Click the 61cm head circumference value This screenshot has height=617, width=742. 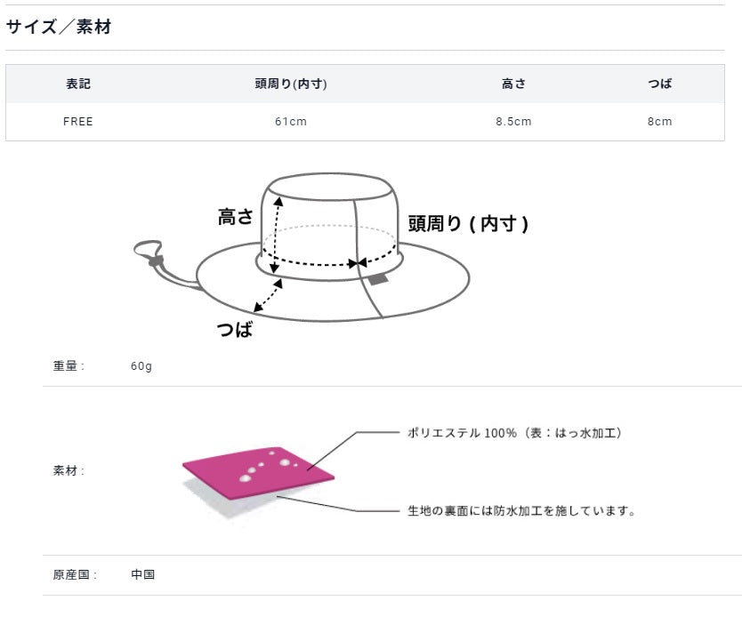tap(291, 122)
